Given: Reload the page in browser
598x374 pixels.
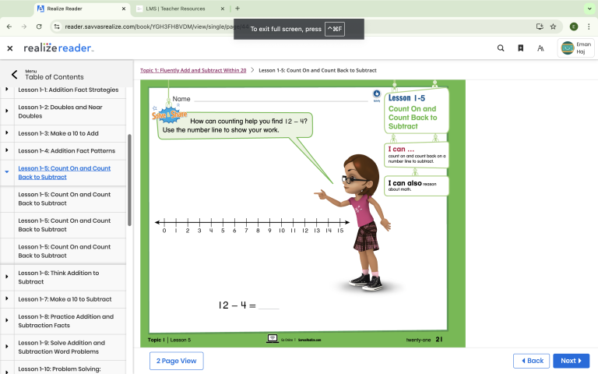Looking at the screenshot, I should [x=39, y=26].
